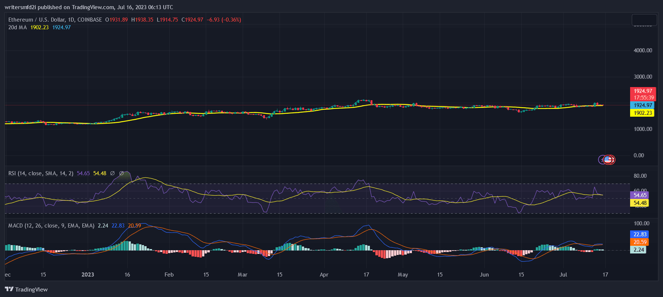Click the second null symbol in RSI legend
Viewport: 663px width, 297px height.
[121, 173]
